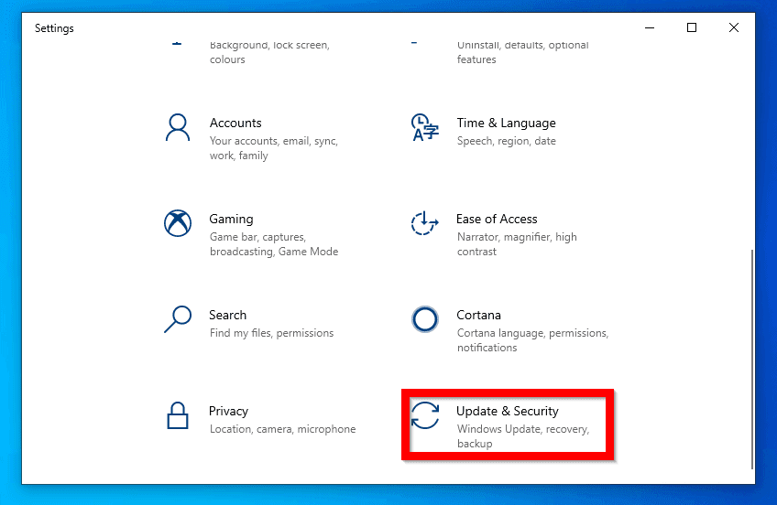Select the Ease of Access icon
This screenshot has height=505, width=777.
[x=424, y=223]
